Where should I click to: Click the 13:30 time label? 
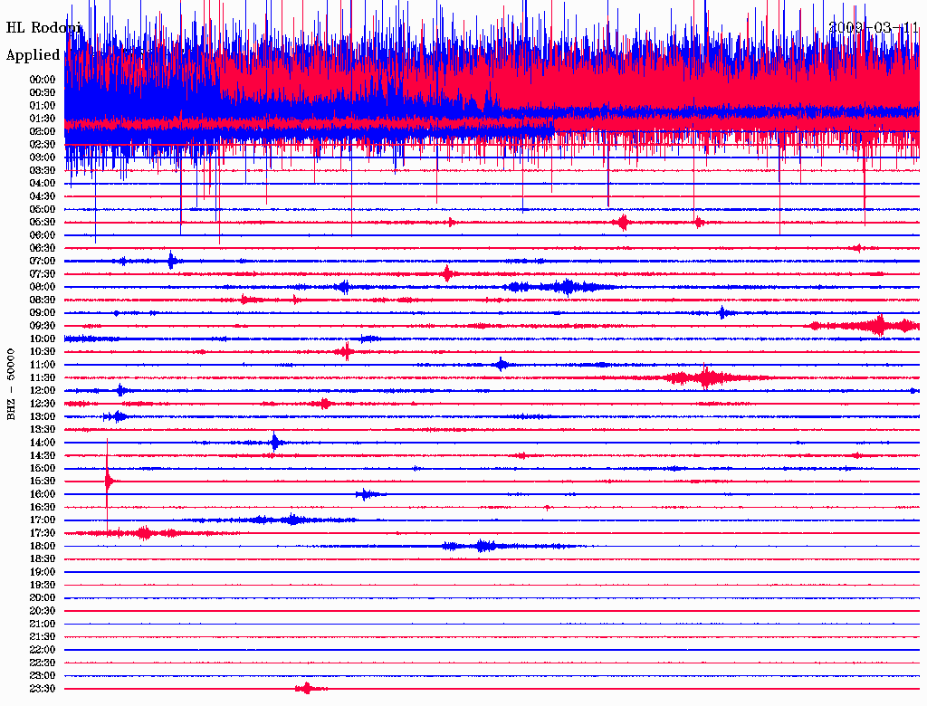[x=42, y=430]
